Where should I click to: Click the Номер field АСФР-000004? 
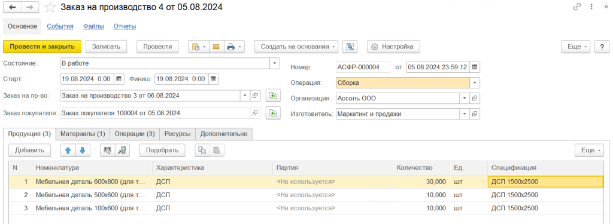point(363,67)
